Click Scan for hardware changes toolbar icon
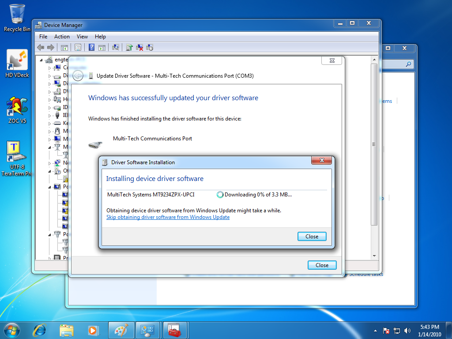The width and height of the screenshot is (452, 339). coord(116,47)
